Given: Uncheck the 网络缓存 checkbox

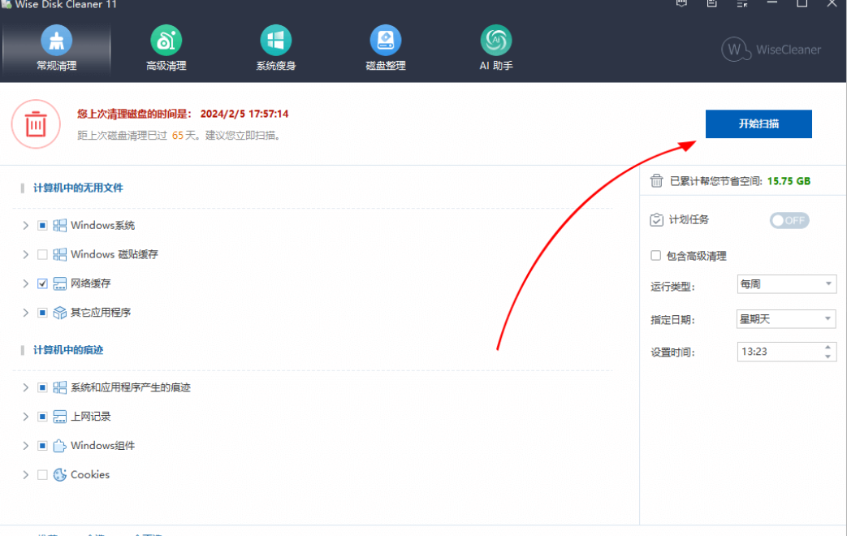Looking at the screenshot, I should pos(42,283).
